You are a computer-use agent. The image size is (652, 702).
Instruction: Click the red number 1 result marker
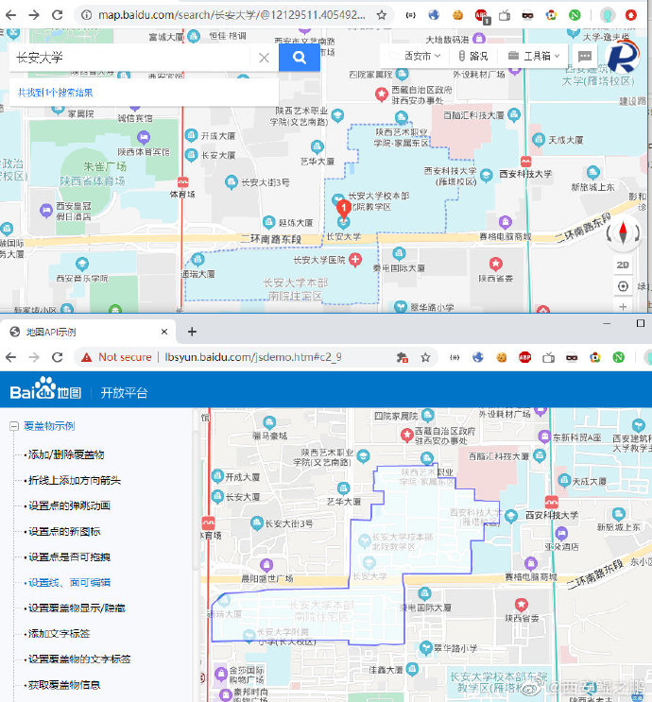click(x=343, y=209)
